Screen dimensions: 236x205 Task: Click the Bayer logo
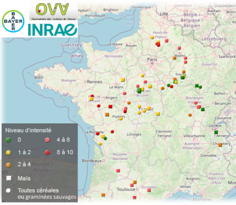[13, 21]
